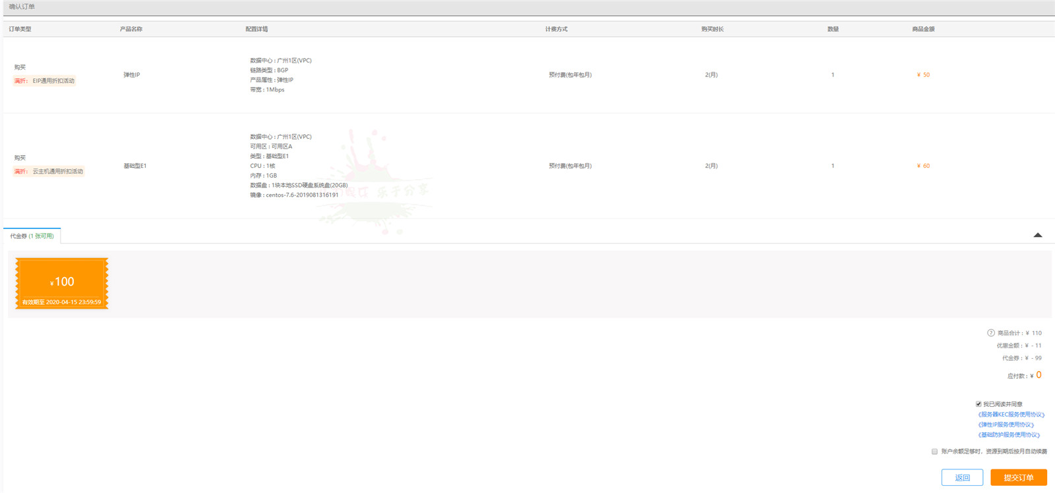Screen dimensions: 1055x493
Task: Click the help icon beside 商品合计
Action: 990,333
